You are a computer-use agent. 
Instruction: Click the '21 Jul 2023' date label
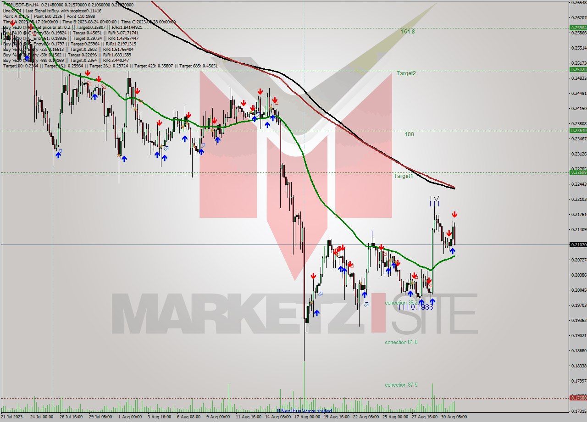(12, 417)
